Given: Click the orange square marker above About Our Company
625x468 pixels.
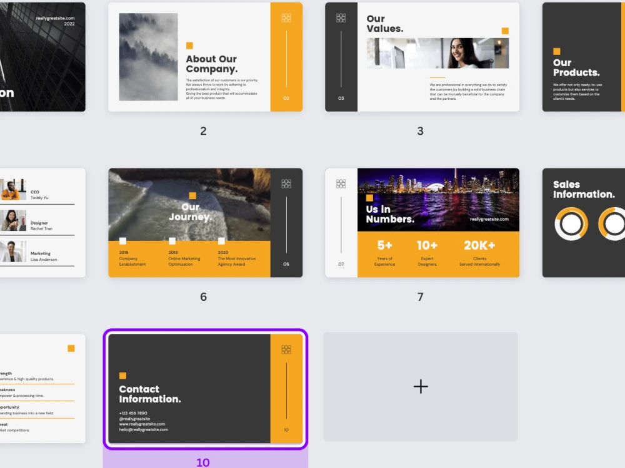Looking at the screenshot, I should (x=189, y=45).
